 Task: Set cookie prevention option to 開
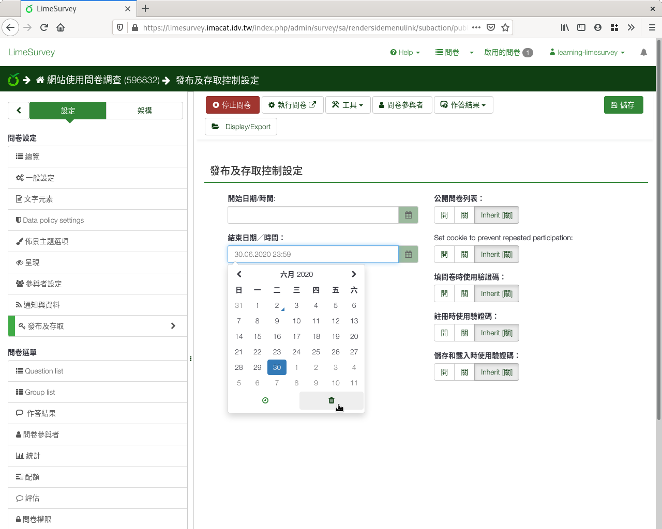point(444,254)
